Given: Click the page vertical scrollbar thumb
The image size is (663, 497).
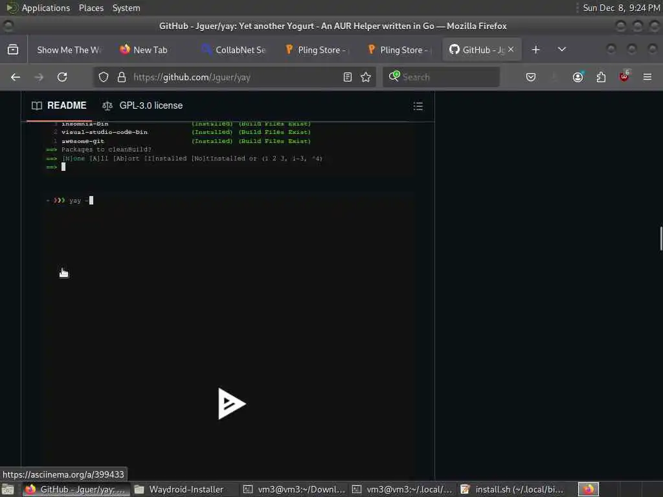Looking at the screenshot, I should point(661,239).
